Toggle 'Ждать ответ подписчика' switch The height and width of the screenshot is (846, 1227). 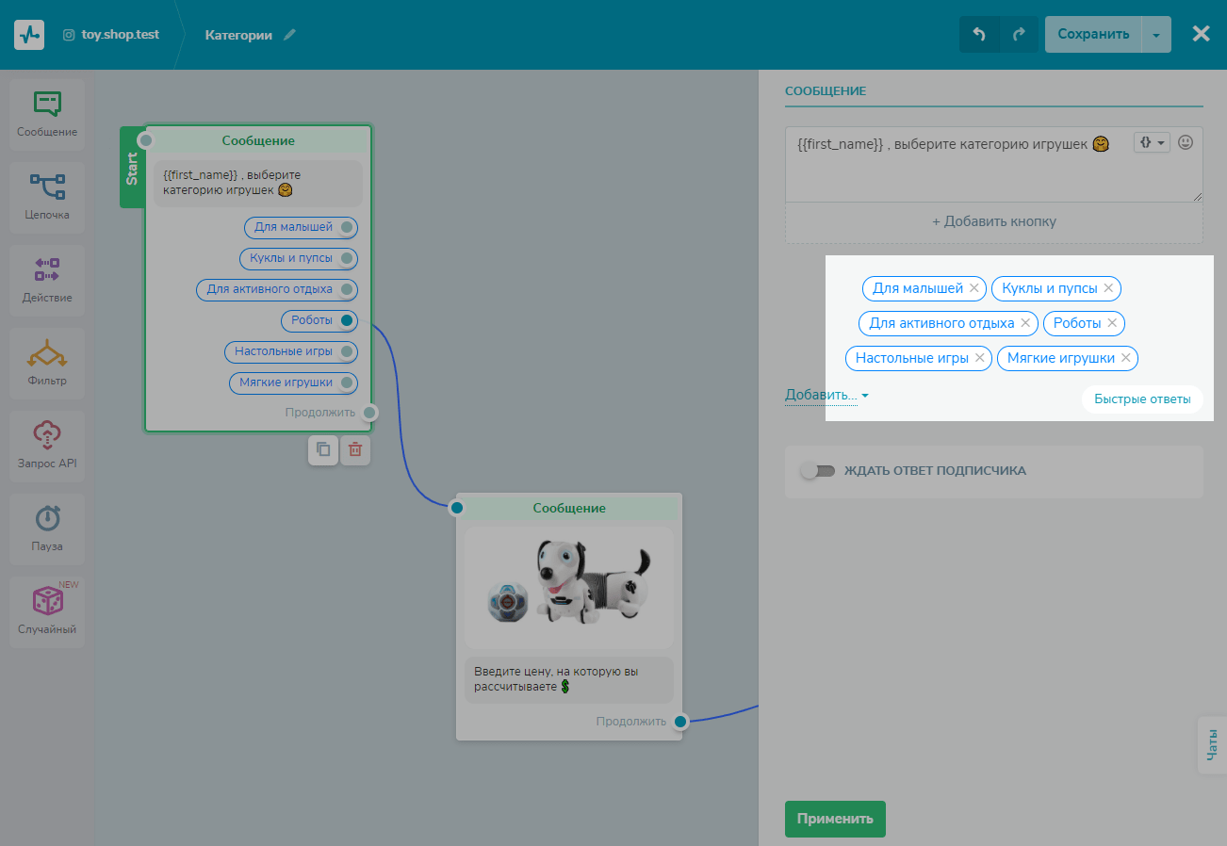point(817,471)
